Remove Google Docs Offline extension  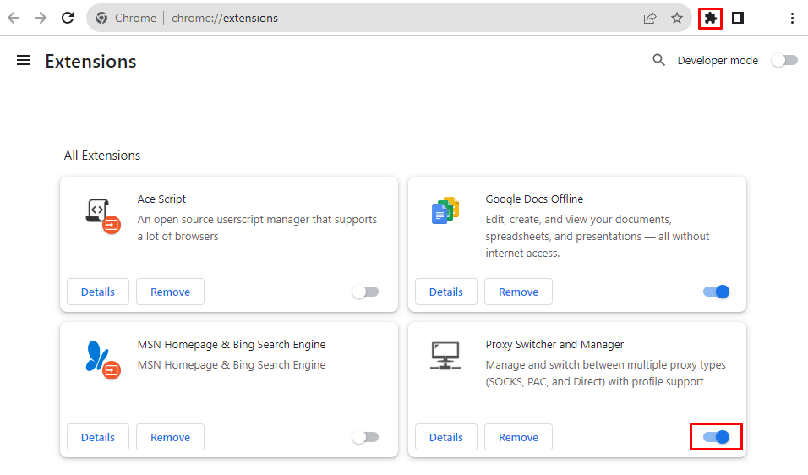pos(518,292)
